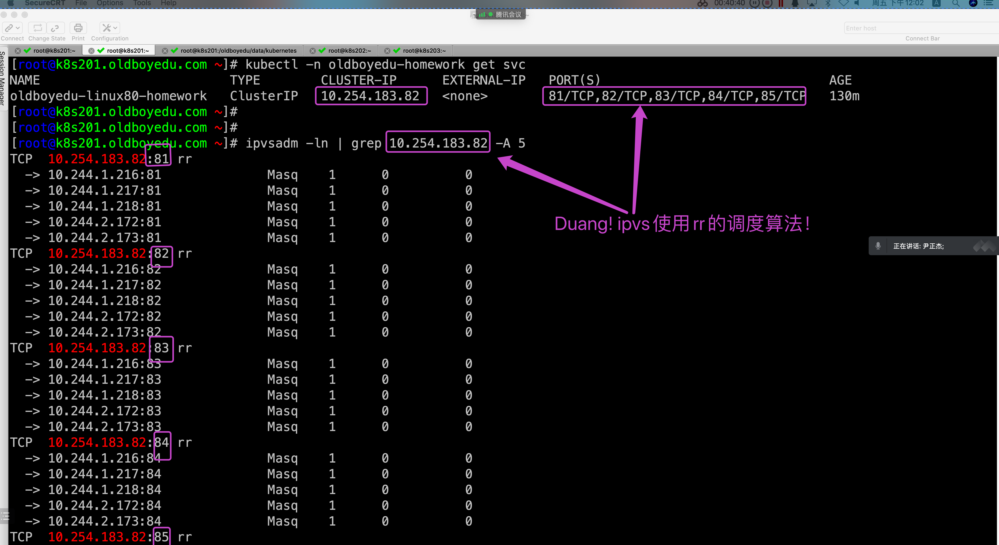The image size is (999, 545).
Task: Stop recording with red record button
Action: click(x=767, y=3)
